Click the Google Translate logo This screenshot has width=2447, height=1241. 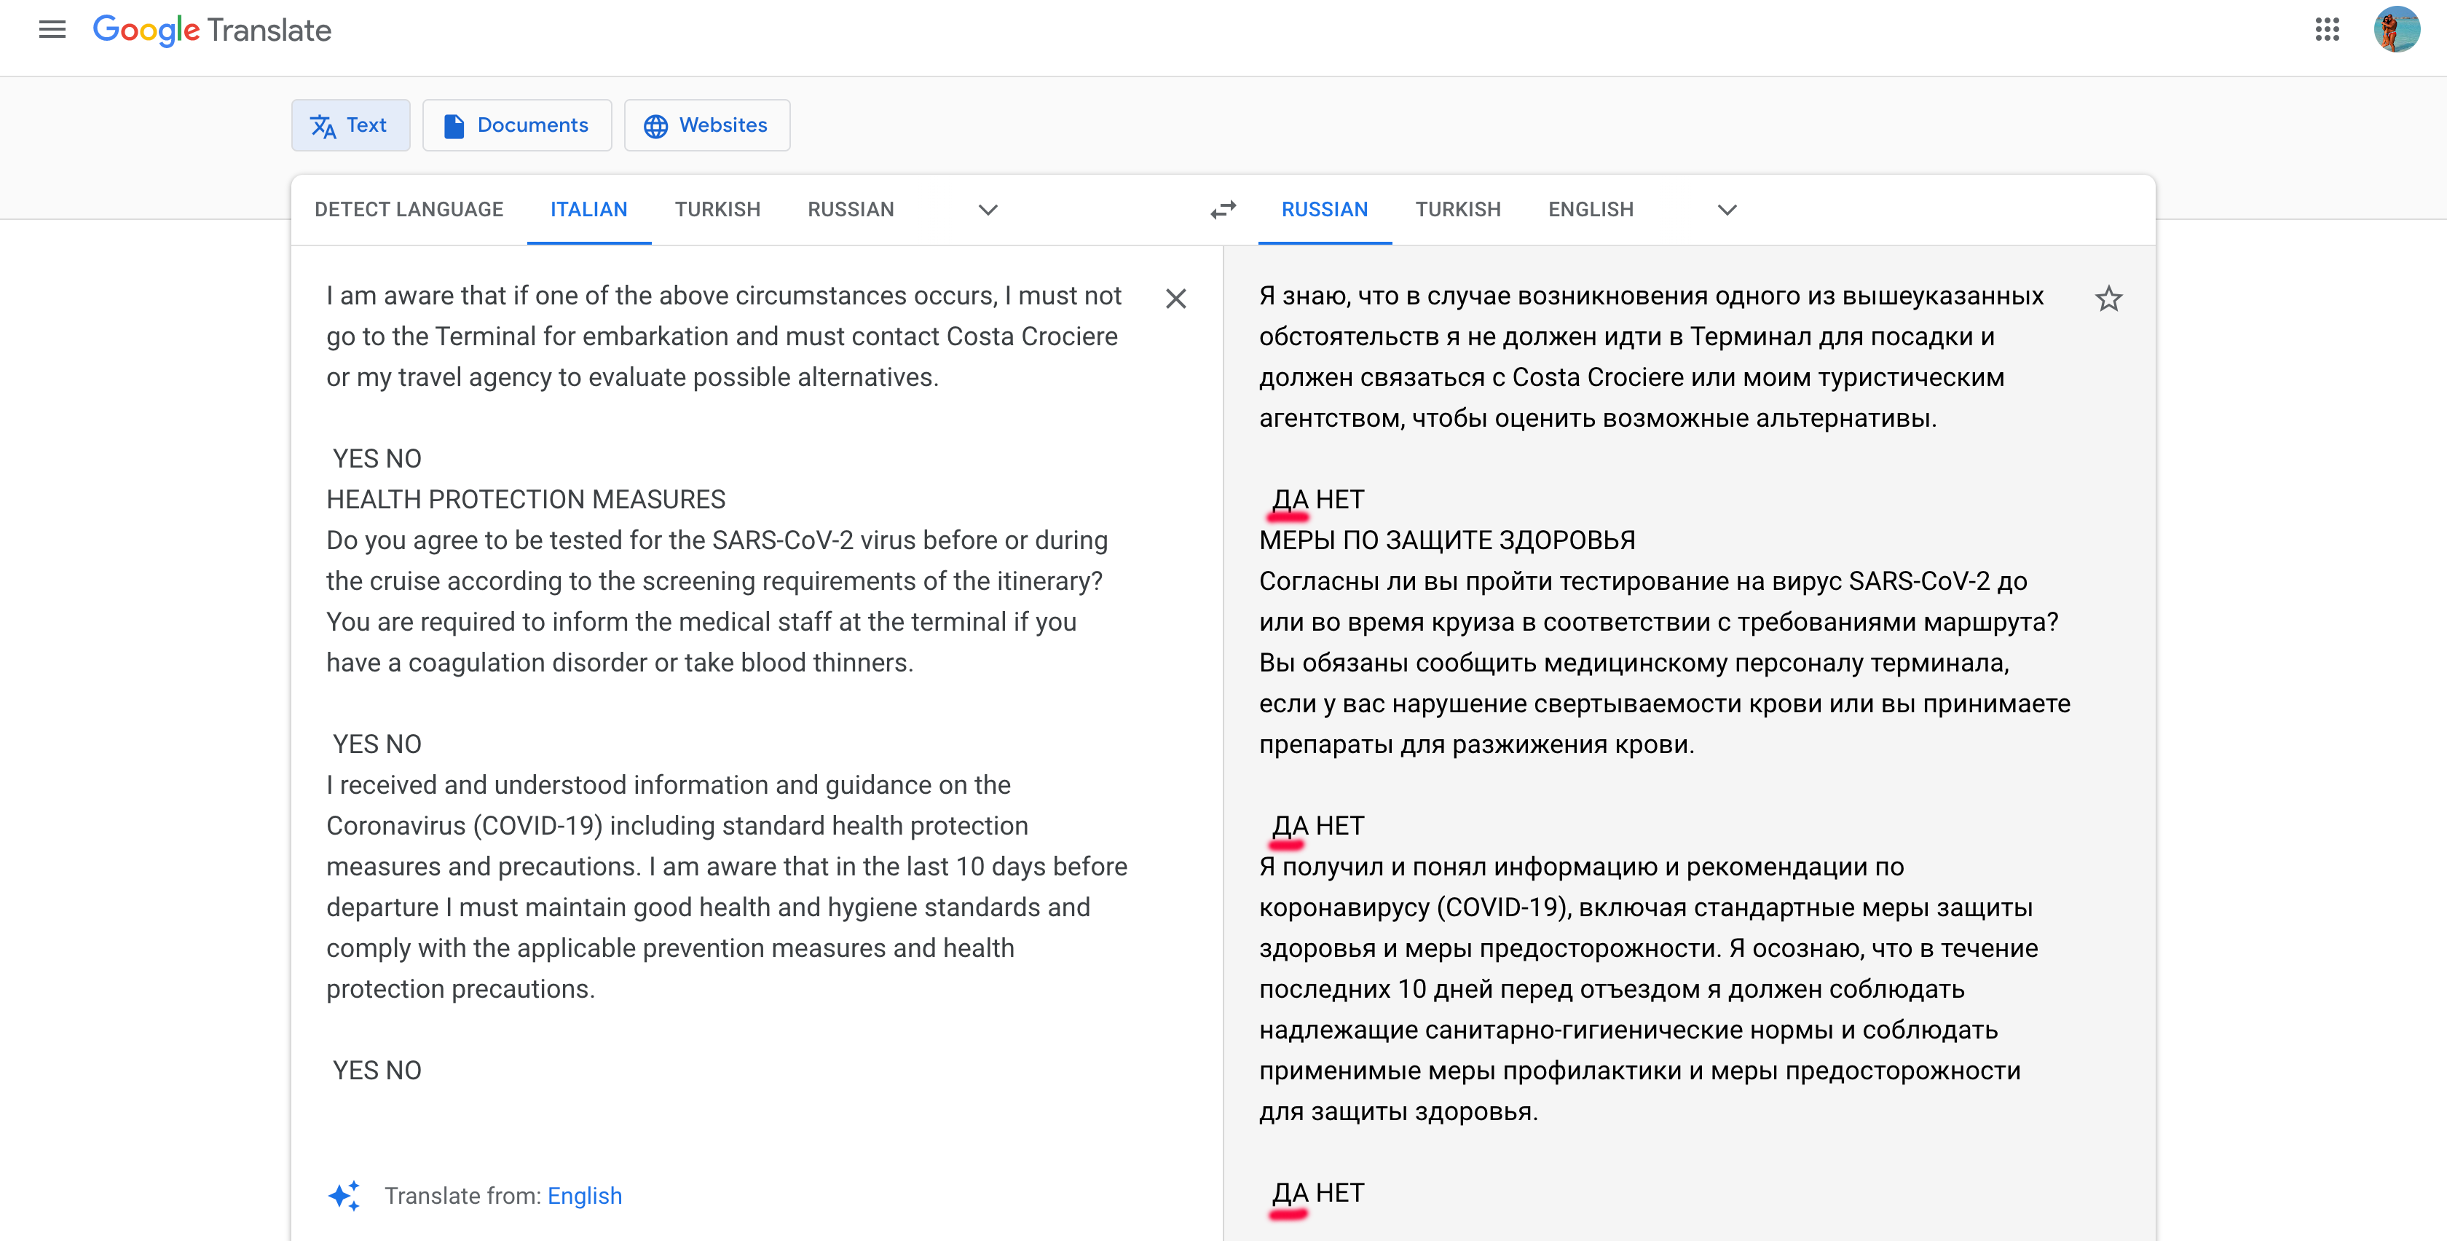click(212, 29)
